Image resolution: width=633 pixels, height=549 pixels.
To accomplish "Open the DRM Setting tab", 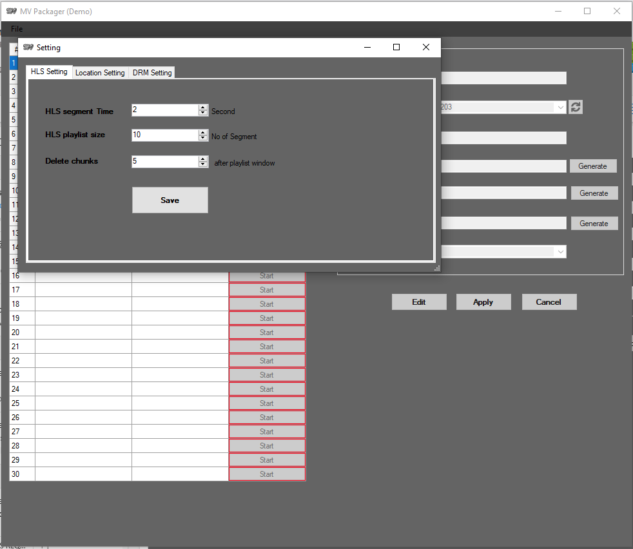I will click(152, 73).
